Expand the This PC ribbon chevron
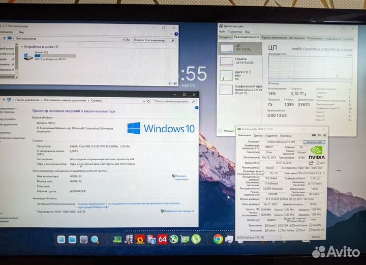The height and width of the screenshot is (265, 366). click(171, 34)
